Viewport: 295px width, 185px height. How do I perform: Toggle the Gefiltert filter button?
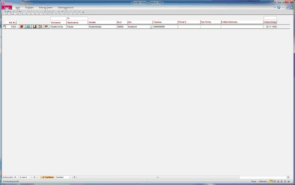[x=47, y=177]
